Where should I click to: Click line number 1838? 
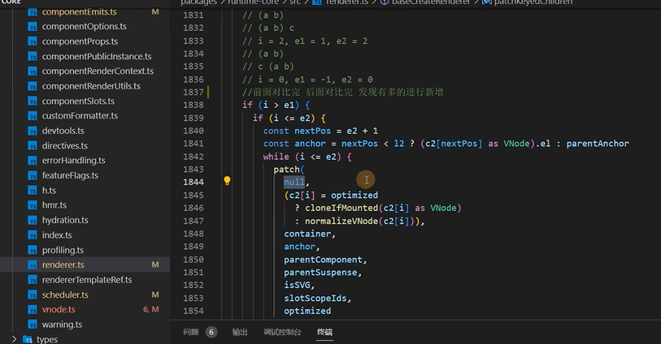[194, 105]
